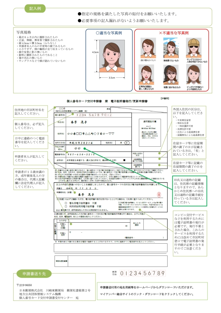
Task: Click the 本人との関係 relationship field
Action: point(155,224)
